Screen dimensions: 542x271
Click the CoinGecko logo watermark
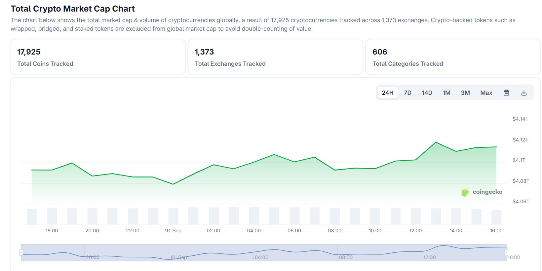(482, 192)
